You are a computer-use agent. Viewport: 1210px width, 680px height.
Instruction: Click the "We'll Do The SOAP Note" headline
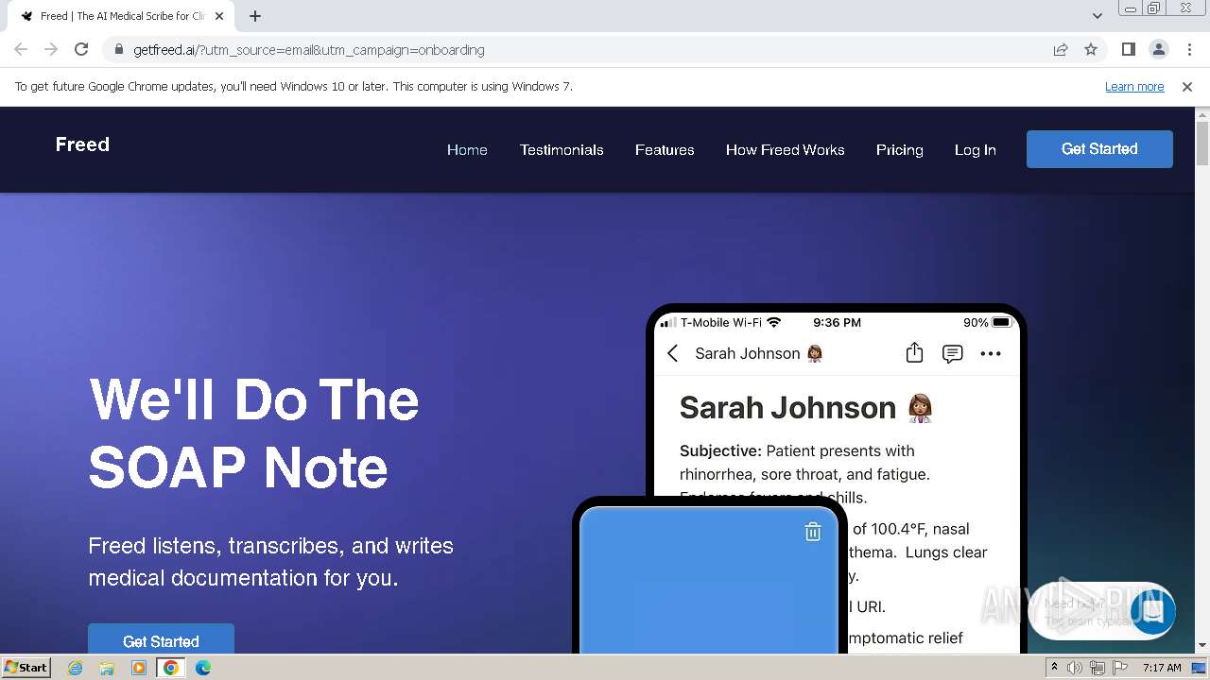pyautogui.click(x=253, y=433)
